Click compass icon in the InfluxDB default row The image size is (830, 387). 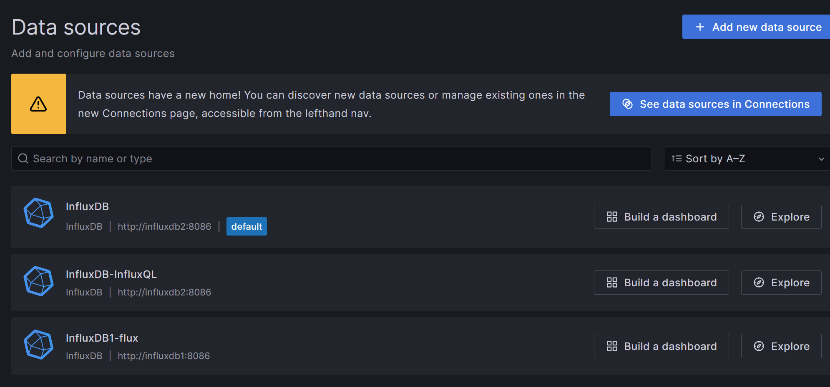pos(759,217)
